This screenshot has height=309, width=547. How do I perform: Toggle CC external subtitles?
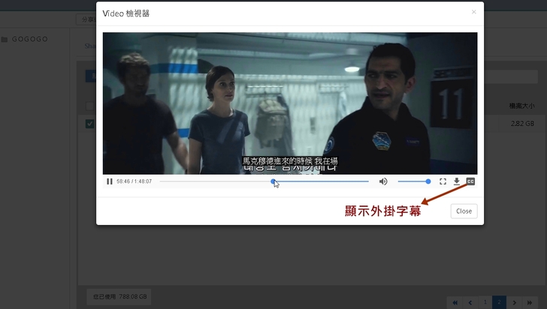pyautogui.click(x=470, y=181)
